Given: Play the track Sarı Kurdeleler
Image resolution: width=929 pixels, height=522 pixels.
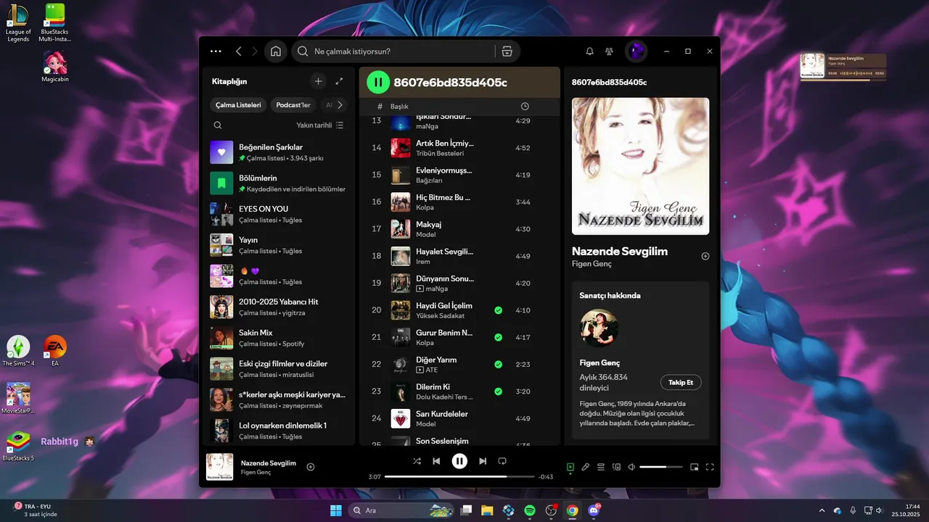Looking at the screenshot, I should coord(460,418).
